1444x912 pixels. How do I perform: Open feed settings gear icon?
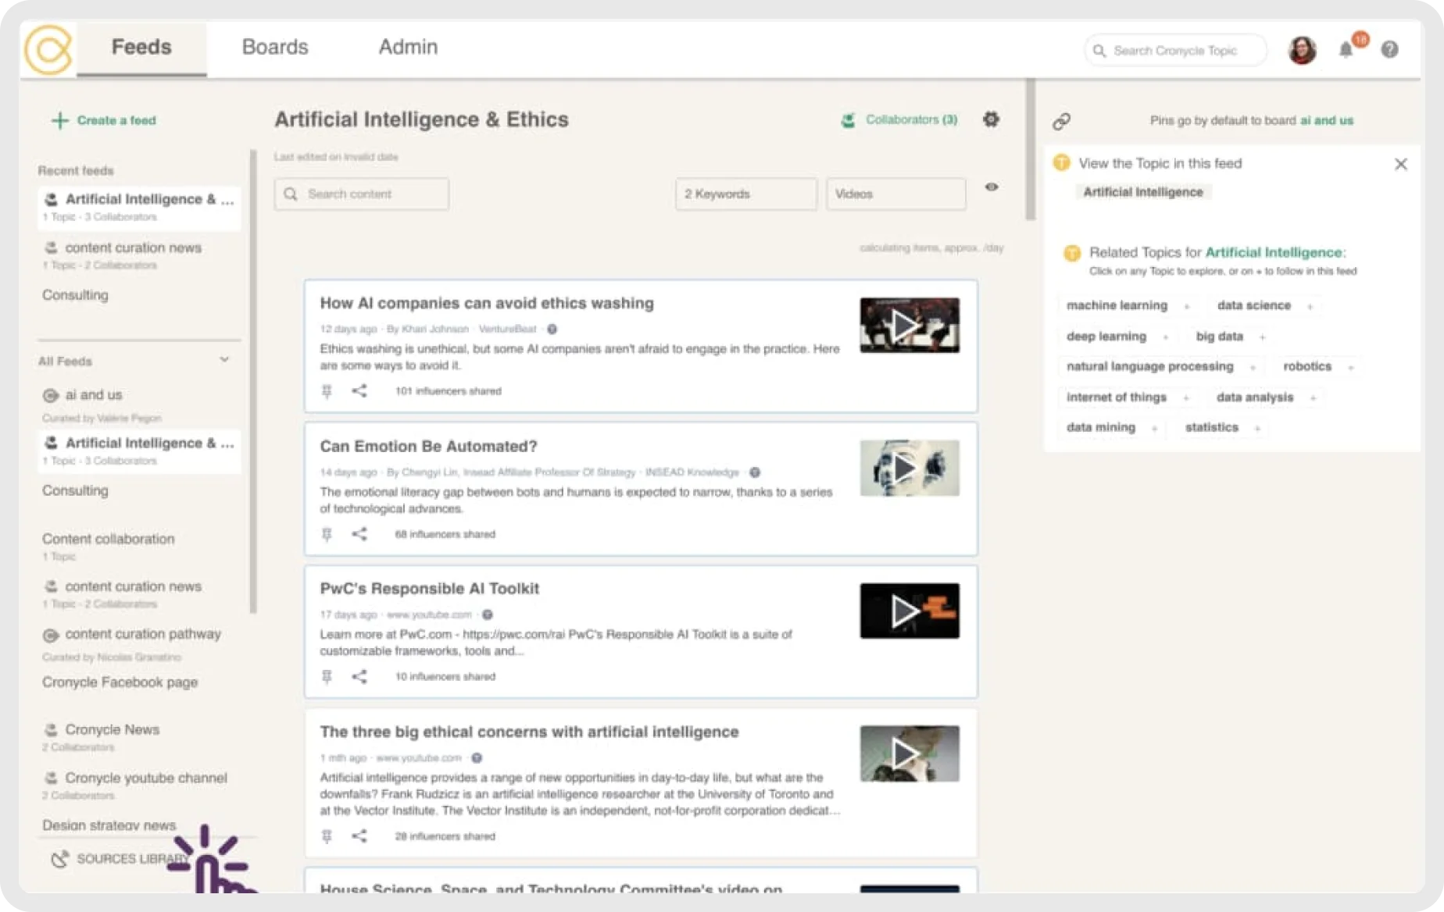(991, 119)
